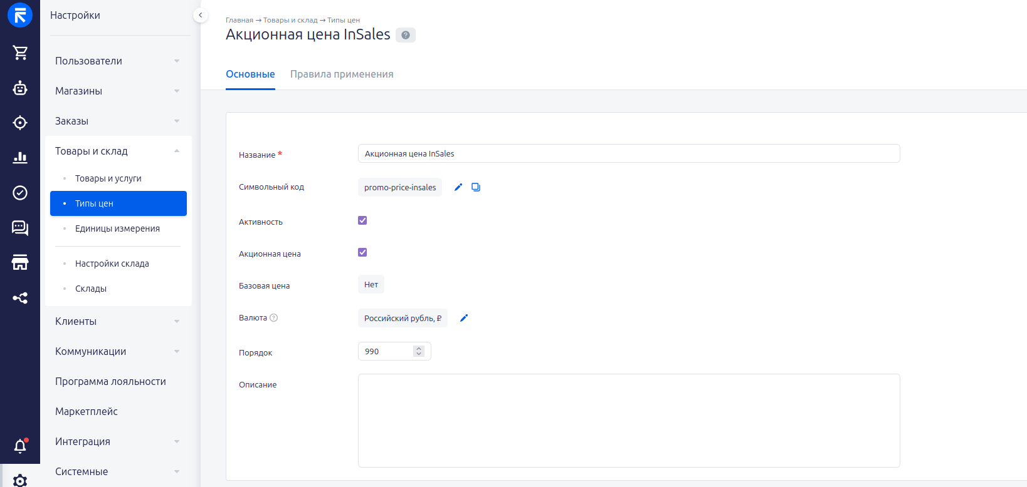Open the bar chart analytics icon

coord(20,158)
